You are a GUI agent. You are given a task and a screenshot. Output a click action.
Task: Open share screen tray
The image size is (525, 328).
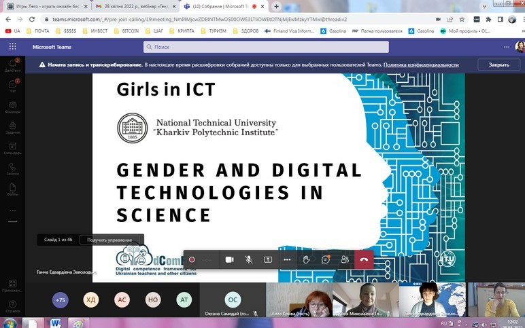coord(268,259)
